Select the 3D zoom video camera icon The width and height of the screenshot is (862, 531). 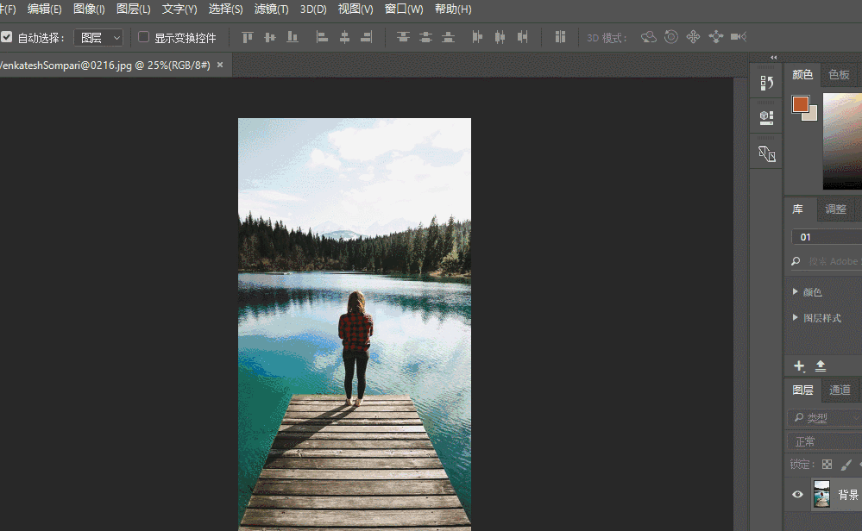739,37
